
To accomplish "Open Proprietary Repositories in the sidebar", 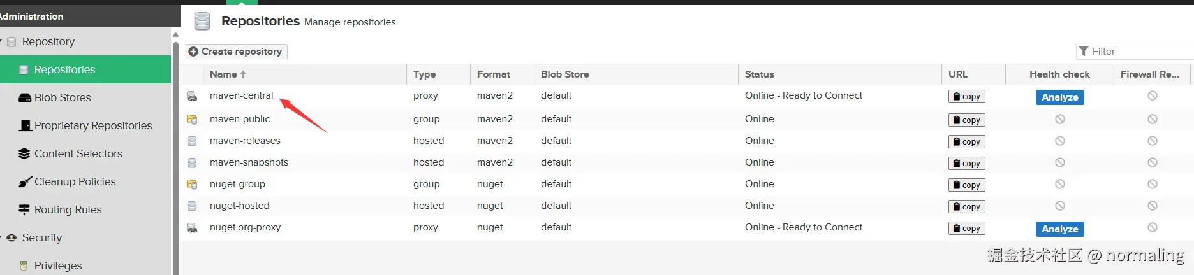I will (93, 125).
